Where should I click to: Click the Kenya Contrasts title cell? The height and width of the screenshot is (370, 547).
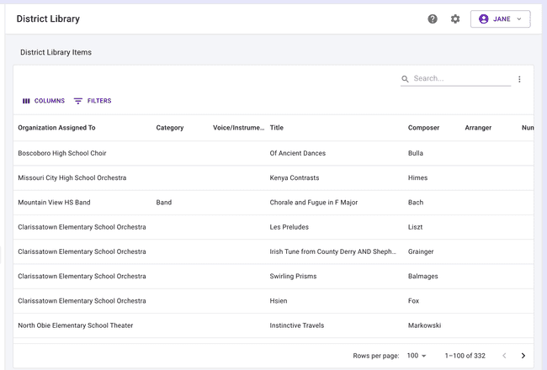tap(289, 178)
